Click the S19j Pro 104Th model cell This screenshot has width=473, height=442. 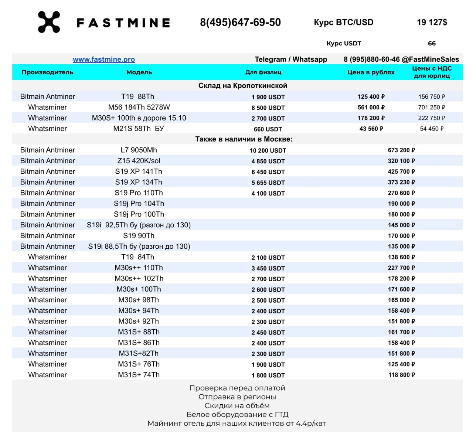[x=139, y=204]
